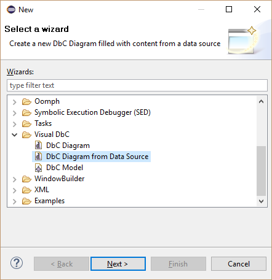Image resolution: width=272 pixels, height=280 pixels.
Task: Click the DbC Diagram file icon
Action: tap(38, 146)
